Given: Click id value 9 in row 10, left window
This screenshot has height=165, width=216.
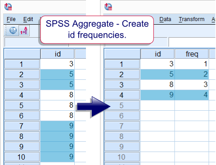Looking at the screenshot, I should [57, 157].
